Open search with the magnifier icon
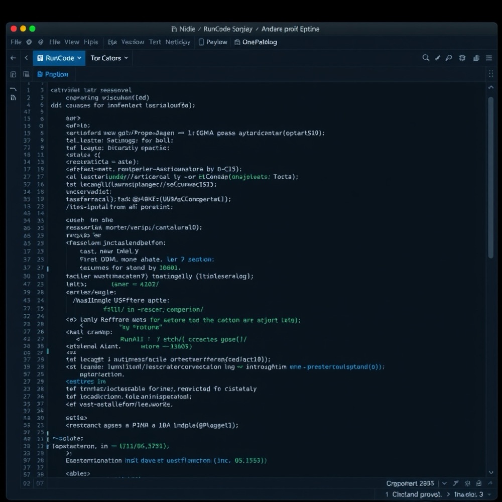This screenshot has width=502, height=502. (x=426, y=58)
